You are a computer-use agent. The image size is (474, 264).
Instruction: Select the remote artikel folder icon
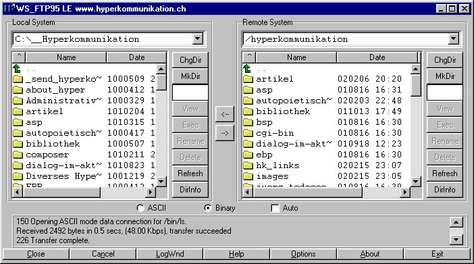pyautogui.click(x=248, y=79)
